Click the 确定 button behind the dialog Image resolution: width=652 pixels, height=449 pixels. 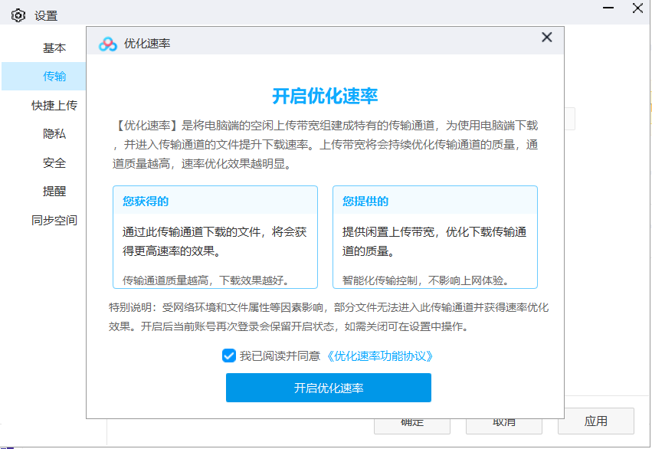point(412,424)
